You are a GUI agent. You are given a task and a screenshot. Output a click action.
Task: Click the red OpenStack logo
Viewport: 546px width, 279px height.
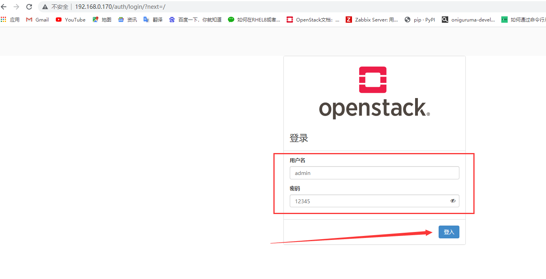tap(373, 80)
